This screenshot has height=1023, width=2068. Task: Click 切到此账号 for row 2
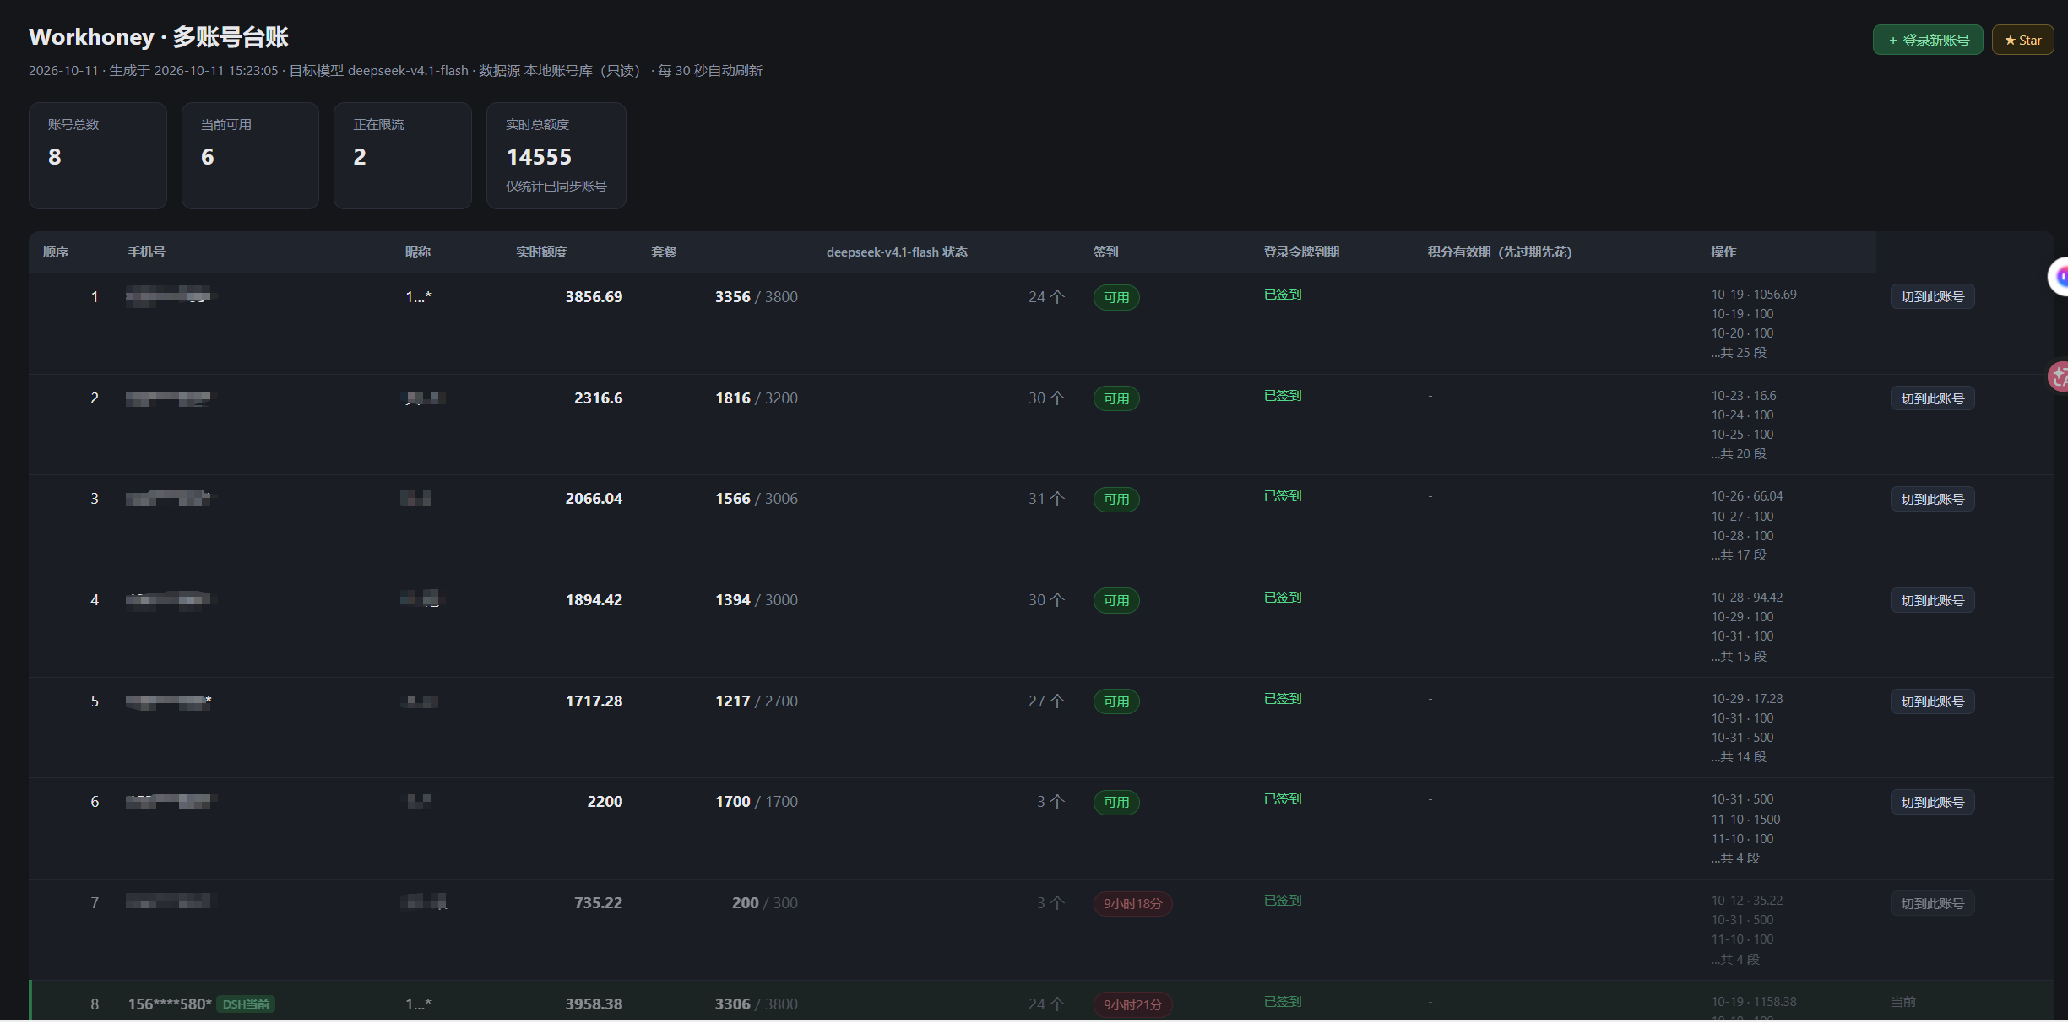(x=1932, y=398)
